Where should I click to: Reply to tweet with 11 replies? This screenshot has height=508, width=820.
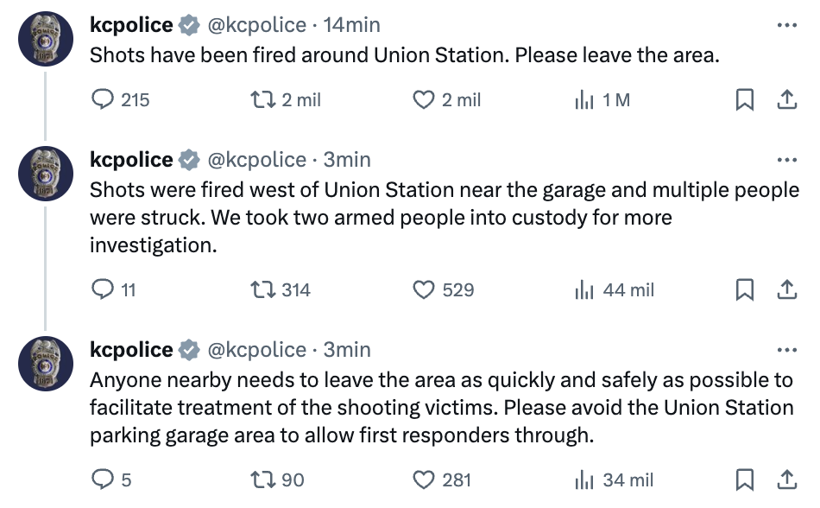(x=103, y=290)
